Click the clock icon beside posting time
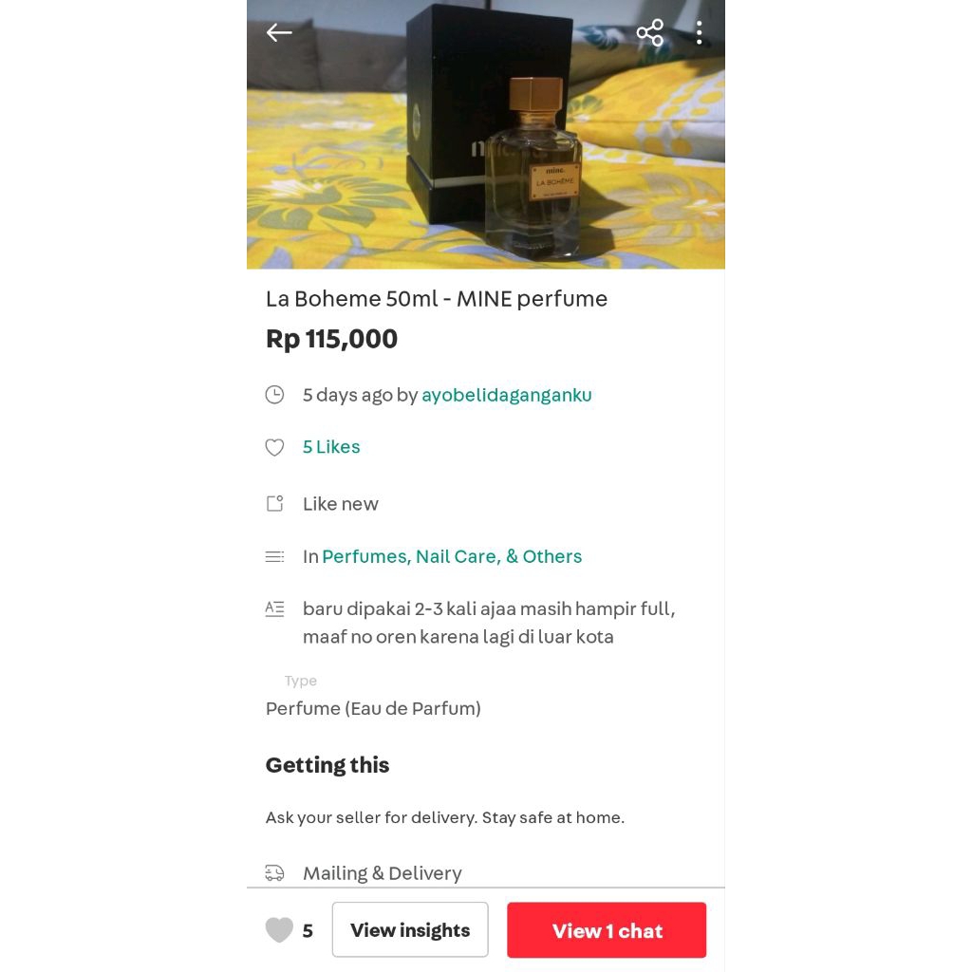 point(274,395)
